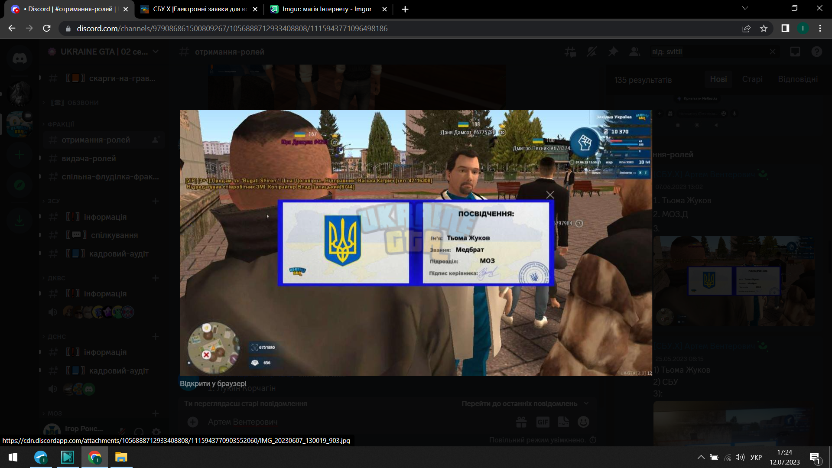Switch to Нові search results tab
The height and width of the screenshot is (468, 832).
point(718,79)
